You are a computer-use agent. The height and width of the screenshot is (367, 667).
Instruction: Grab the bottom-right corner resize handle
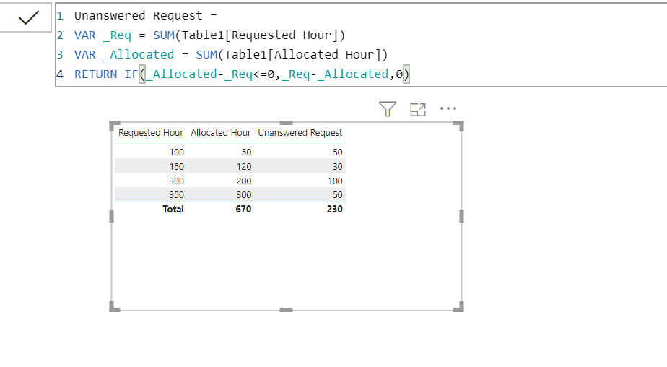[459, 307]
